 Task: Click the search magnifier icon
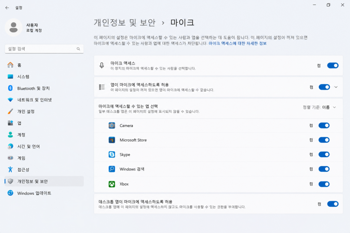tap(78, 49)
